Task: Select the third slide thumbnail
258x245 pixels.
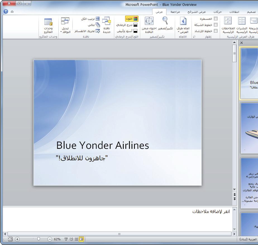Action: click(249, 183)
